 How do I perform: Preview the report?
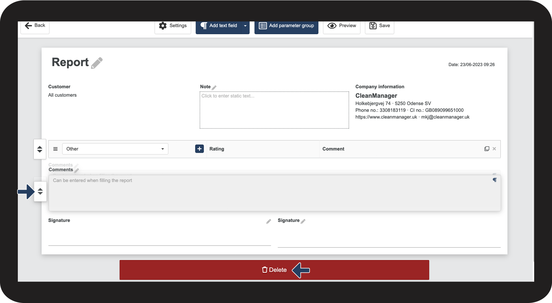(x=342, y=26)
